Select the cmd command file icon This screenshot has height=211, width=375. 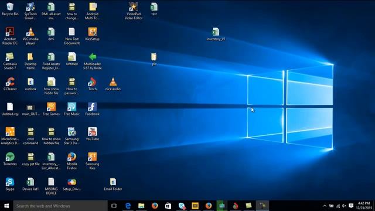pos(30,136)
